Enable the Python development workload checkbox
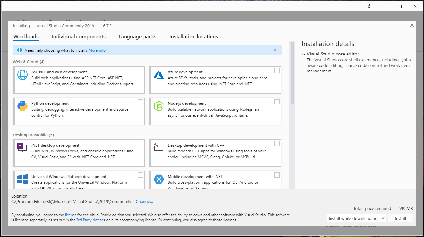Screen dimensions: 424x237 tap(141, 102)
